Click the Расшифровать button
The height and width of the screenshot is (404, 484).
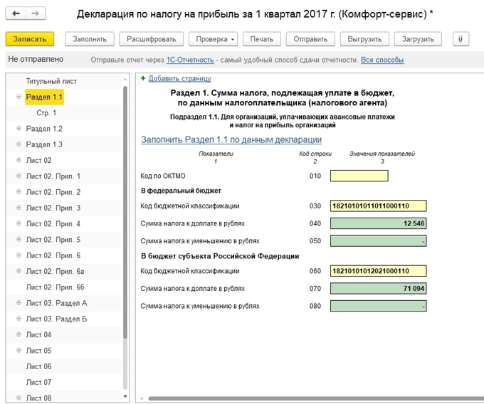point(151,39)
